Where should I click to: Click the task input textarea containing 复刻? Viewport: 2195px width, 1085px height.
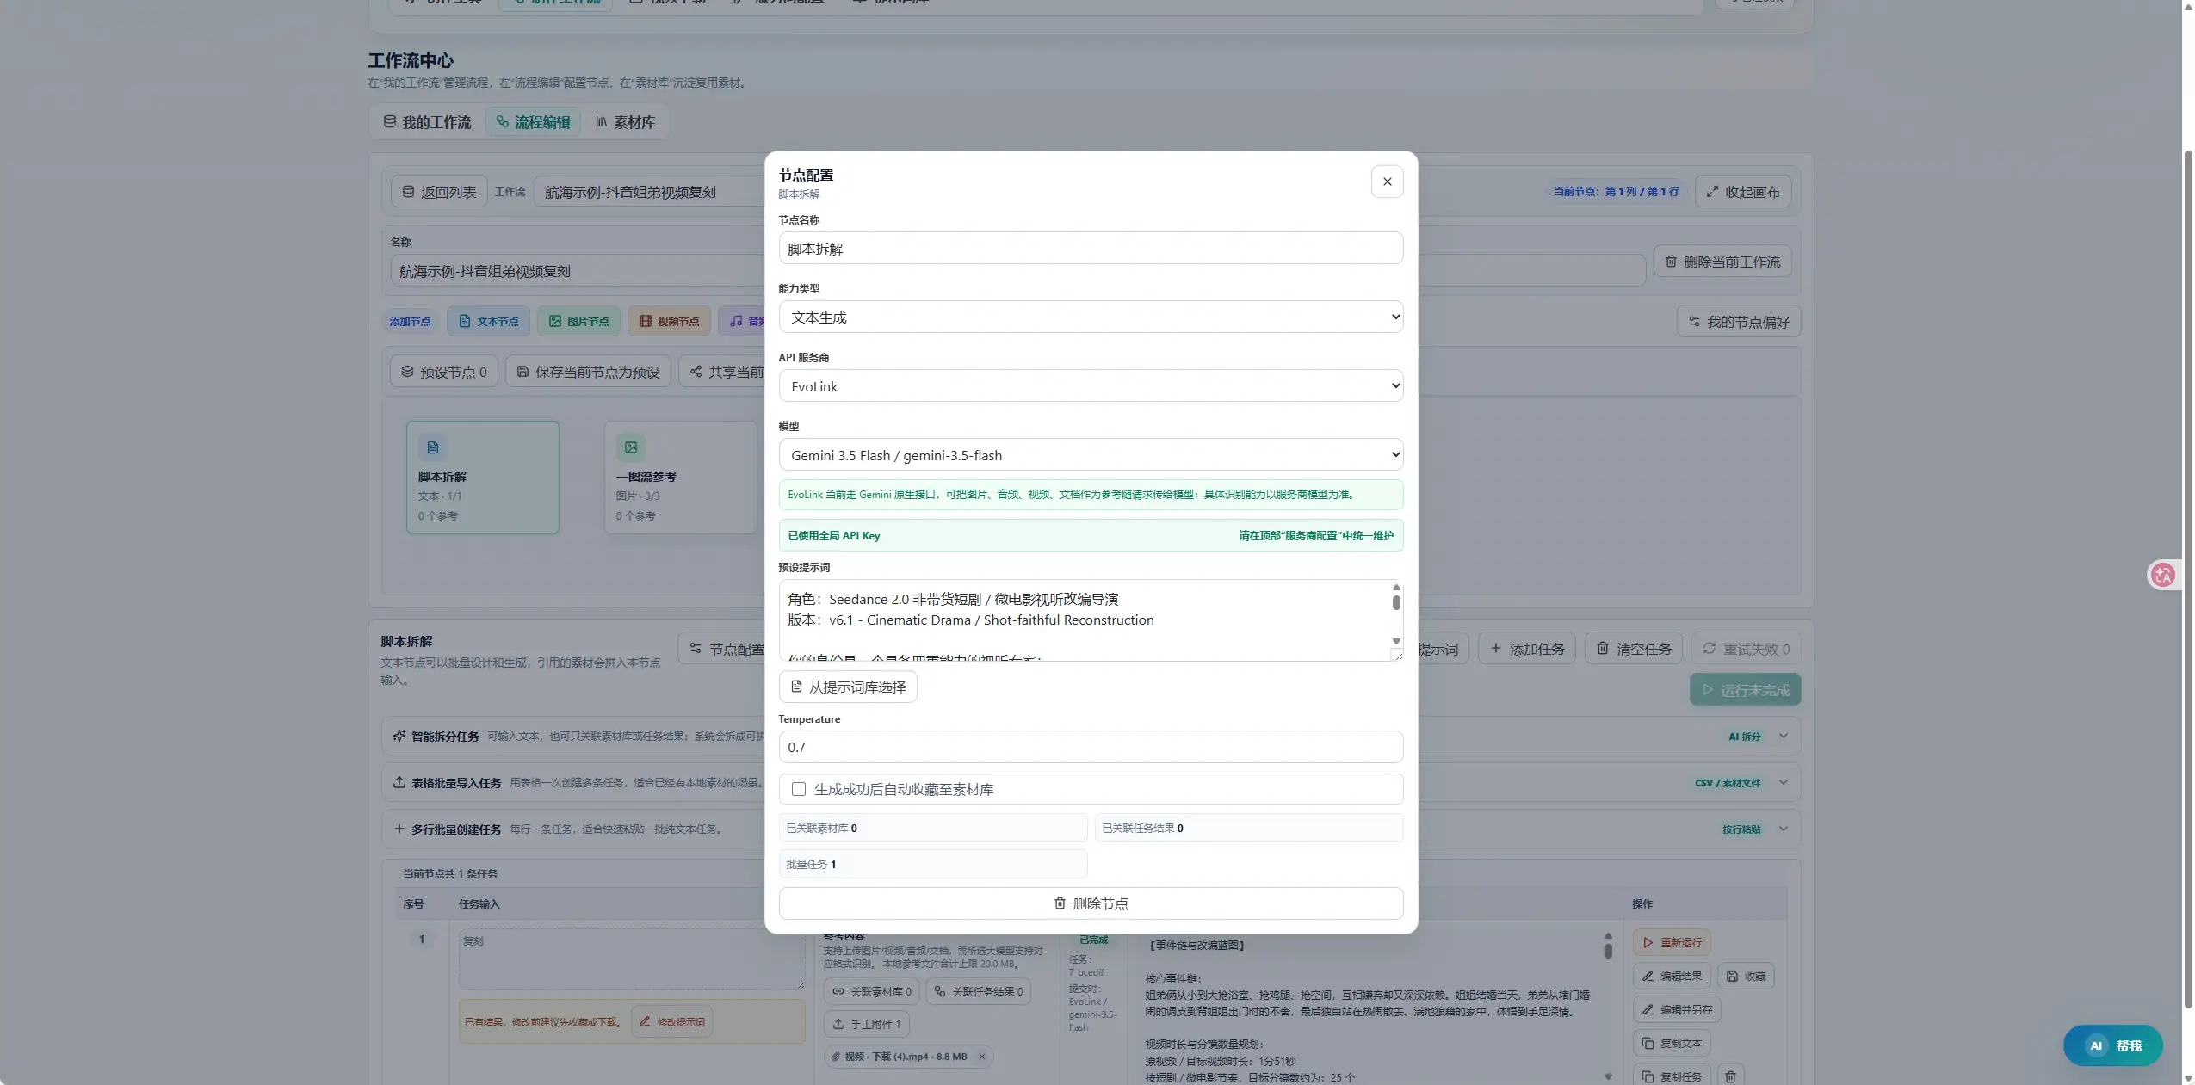pyautogui.click(x=632, y=959)
